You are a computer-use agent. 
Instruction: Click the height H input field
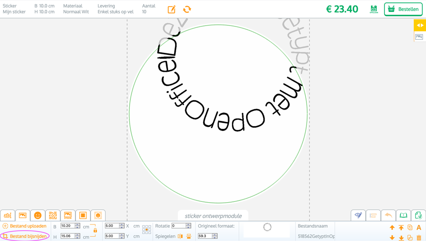68,236
